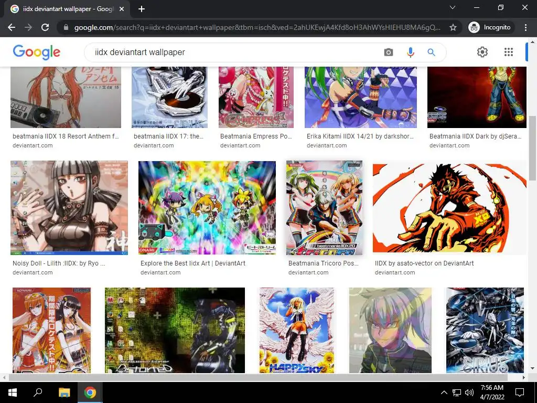Screen dimensions: 537x403
Task: Open the Resort Anthem image thumbnail
Action: click(66, 97)
